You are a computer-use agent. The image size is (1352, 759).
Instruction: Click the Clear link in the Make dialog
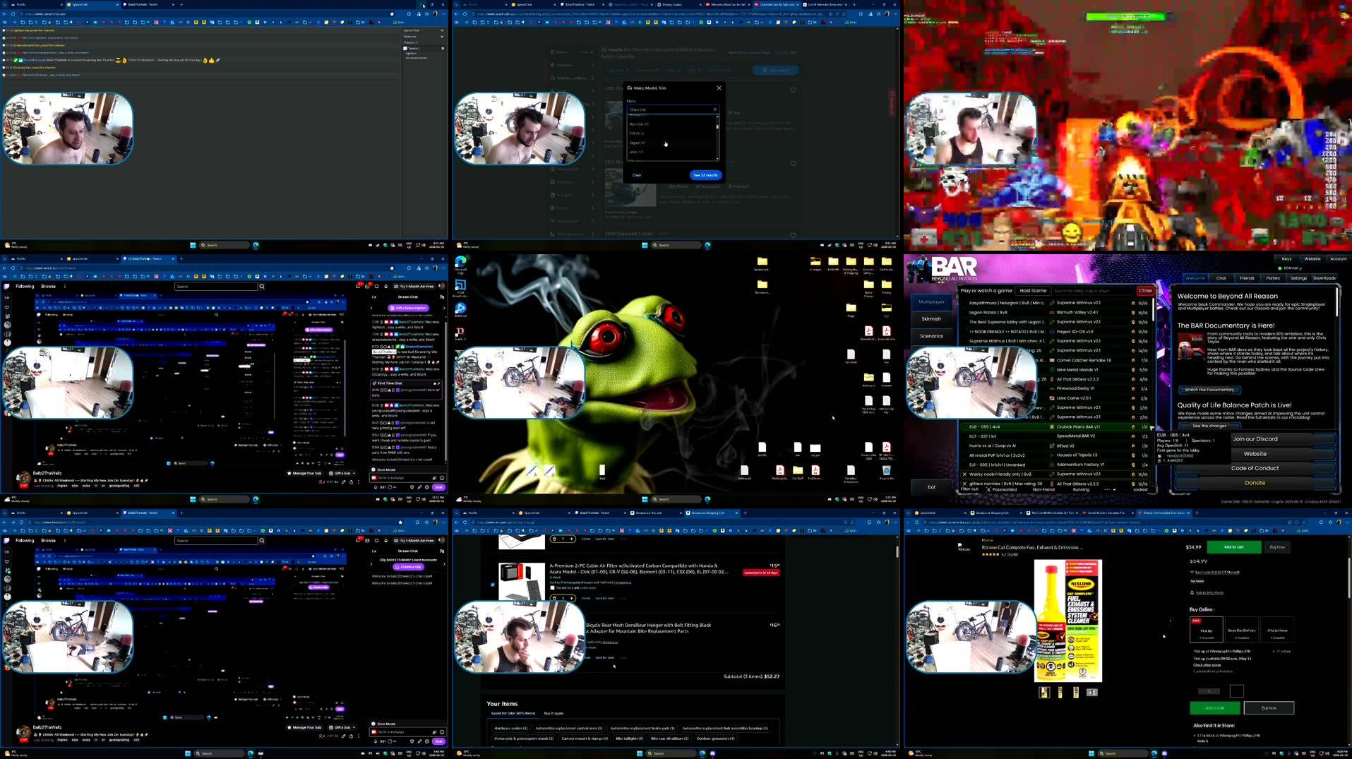click(x=637, y=175)
